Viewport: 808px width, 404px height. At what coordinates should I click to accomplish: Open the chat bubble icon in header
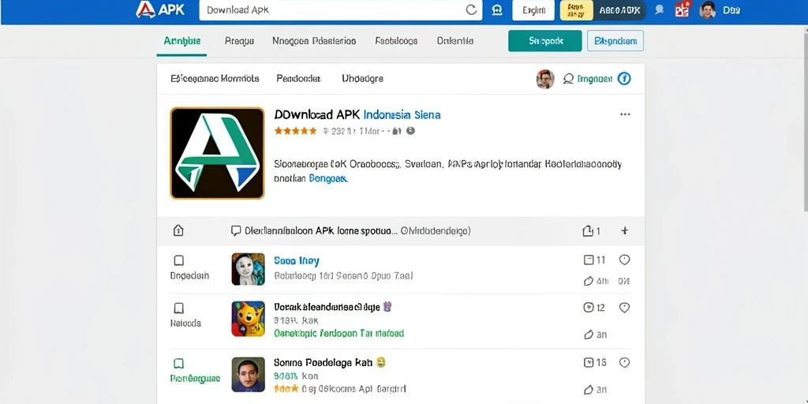point(659,9)
